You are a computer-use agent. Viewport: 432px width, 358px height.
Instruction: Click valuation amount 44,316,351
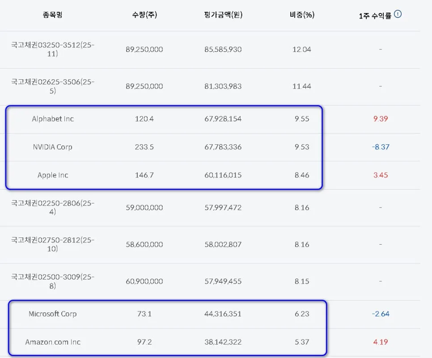[x=223, y=314]
